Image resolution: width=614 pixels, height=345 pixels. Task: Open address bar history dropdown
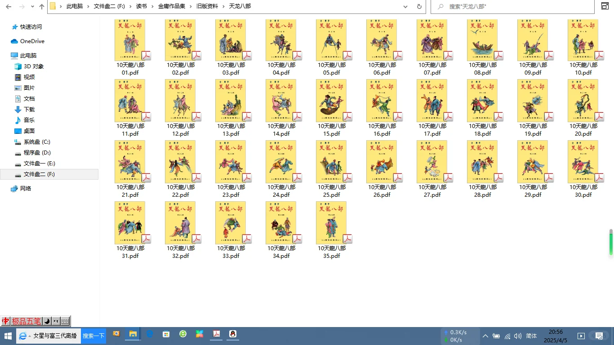(405, 7)
